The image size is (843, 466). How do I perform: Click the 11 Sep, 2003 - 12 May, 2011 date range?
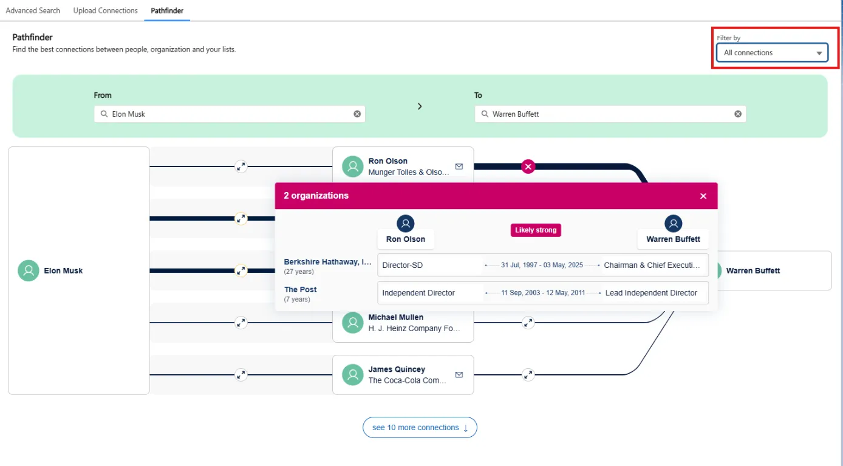point(543,293)
